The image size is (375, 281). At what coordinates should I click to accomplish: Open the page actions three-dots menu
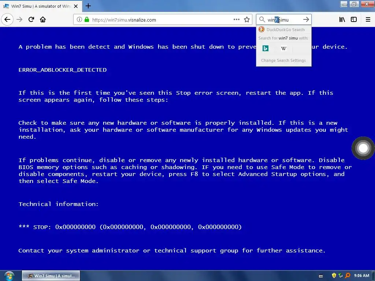point(236,20)
